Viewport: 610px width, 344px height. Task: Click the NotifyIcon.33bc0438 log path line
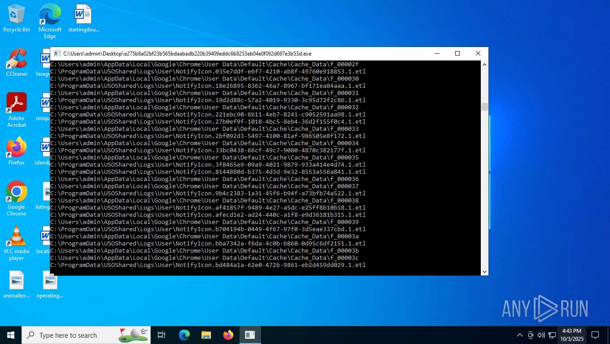[x=208, y=150]
